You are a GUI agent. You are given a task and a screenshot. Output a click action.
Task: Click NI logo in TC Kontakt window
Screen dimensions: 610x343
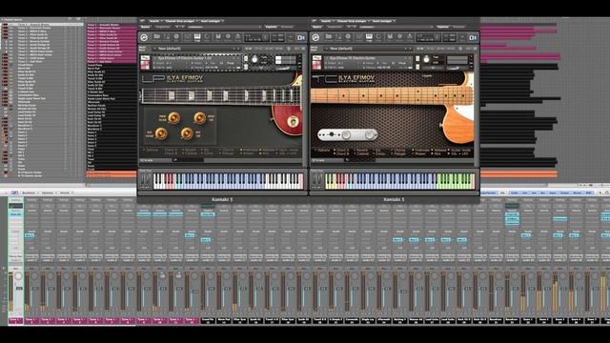[x=473, y=37]
